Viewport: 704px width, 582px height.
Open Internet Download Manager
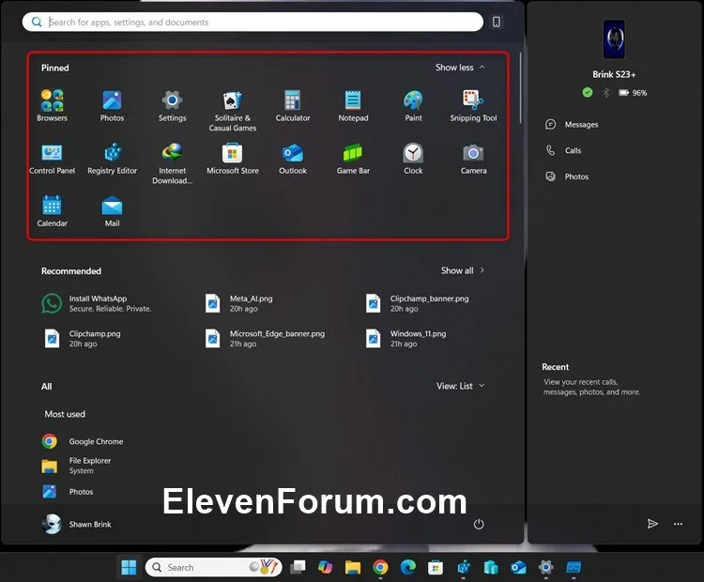point(172,164)
